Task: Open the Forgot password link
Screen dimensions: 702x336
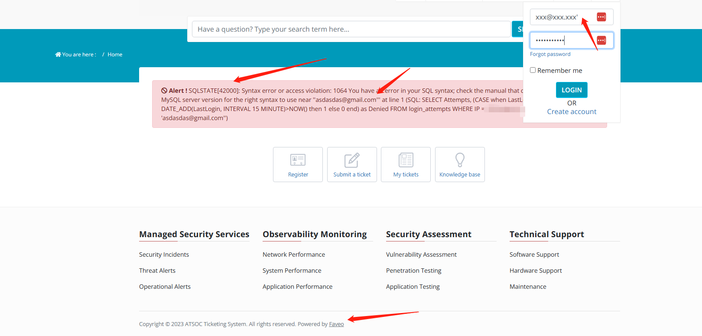Action: pos(550,54)
